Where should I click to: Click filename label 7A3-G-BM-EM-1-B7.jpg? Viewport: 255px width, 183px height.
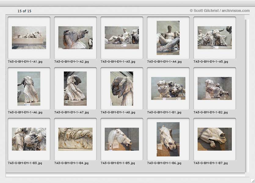coord(211,163)
